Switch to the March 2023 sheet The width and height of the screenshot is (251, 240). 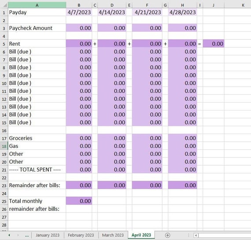click(113, 235)
